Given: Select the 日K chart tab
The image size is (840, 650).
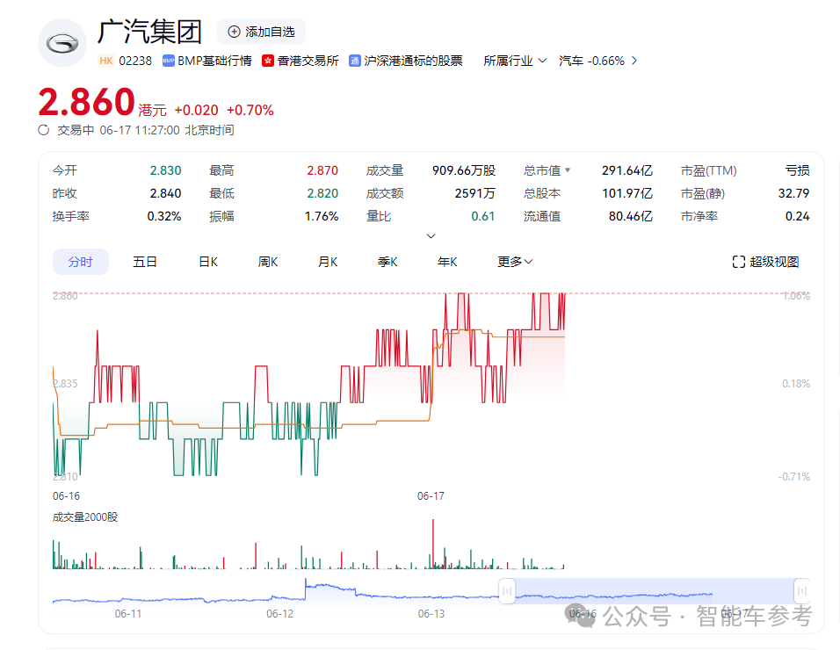Looking at the screenshot, I should click(x=207, y=262).
